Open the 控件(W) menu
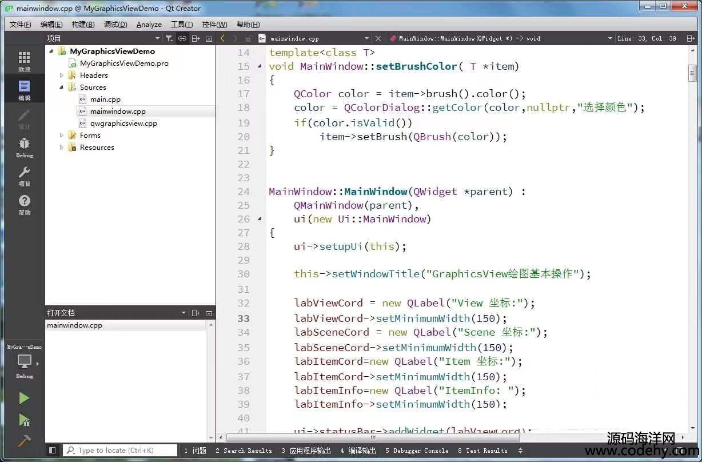The height and width of the screenshot is (462, 702). 214,25
